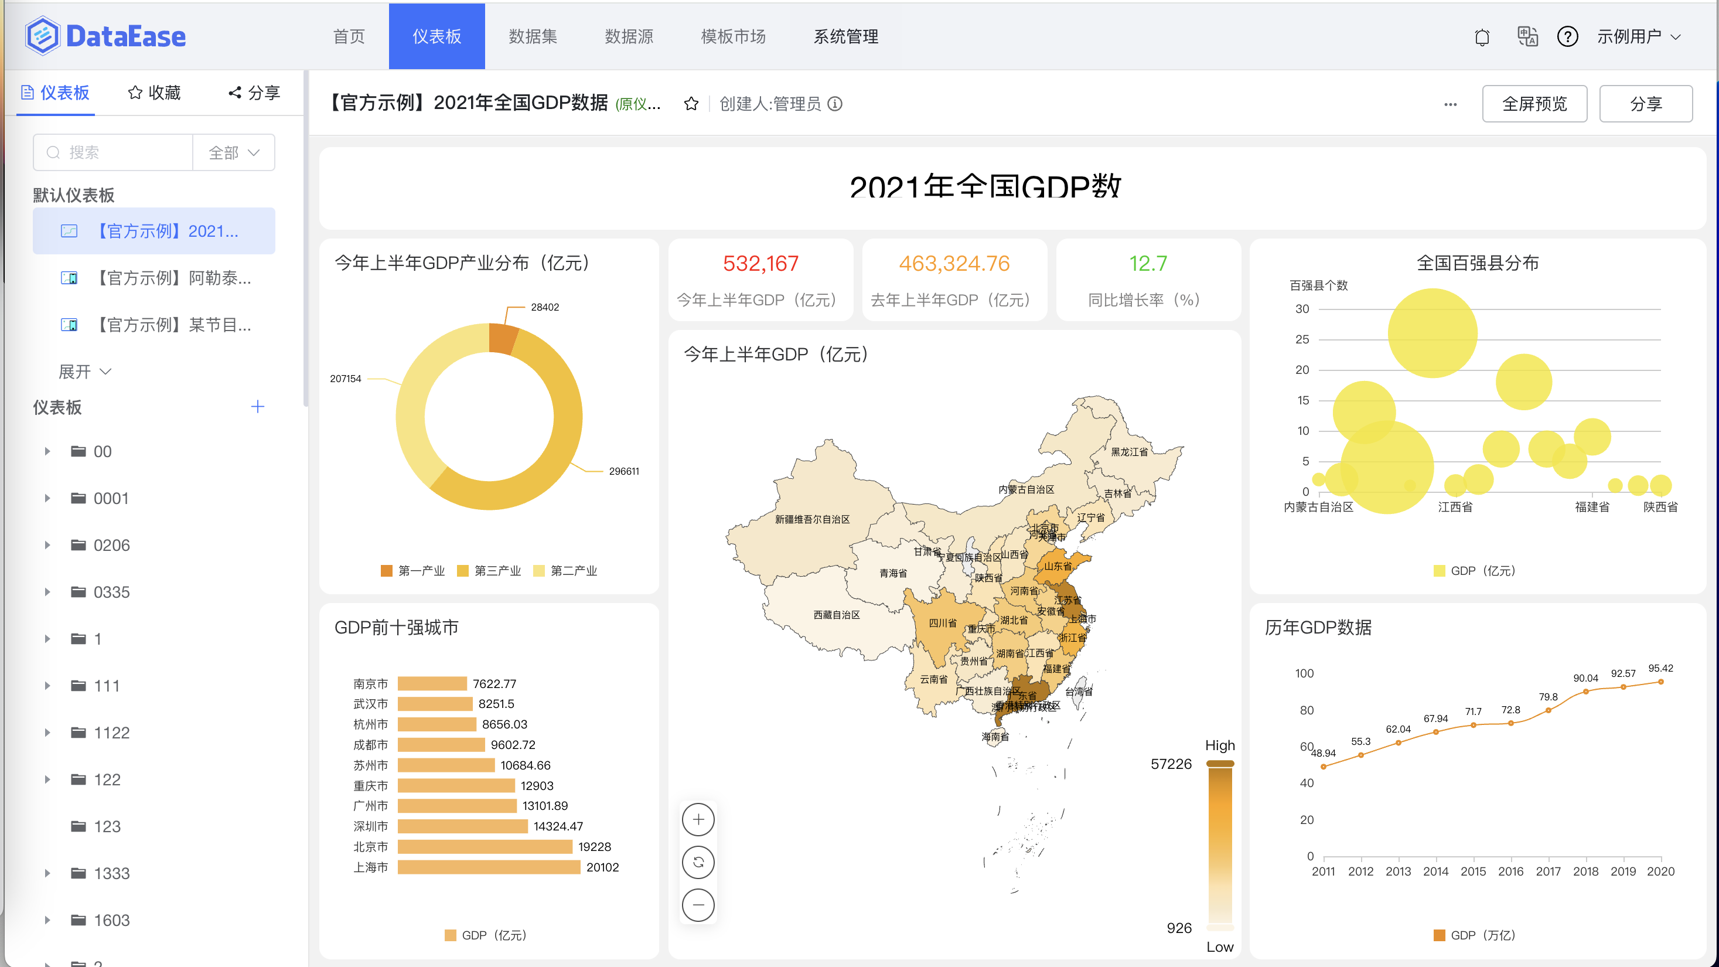Open the language switch icon
Screen dimensions: 1719x967
point(1527,36)
